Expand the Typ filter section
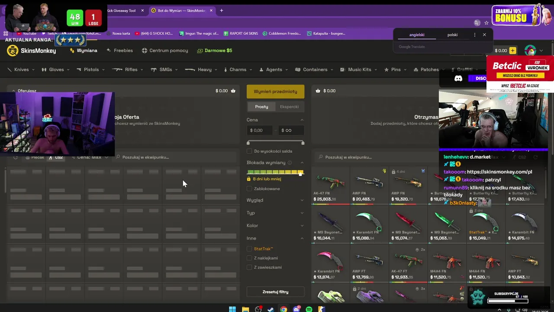This screenshot has height=312, width=554. tap(302, 213)
